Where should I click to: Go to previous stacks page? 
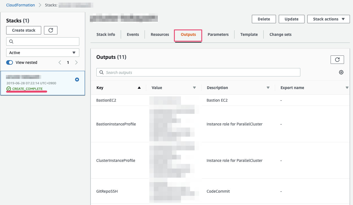click(x=60, y=62)
